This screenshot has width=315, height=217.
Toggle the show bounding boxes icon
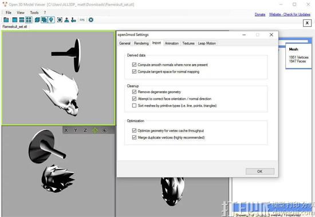tap(60, 20)
